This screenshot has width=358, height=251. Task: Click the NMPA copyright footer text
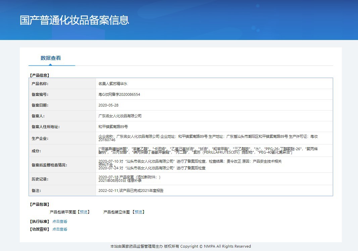pos(181,246)
